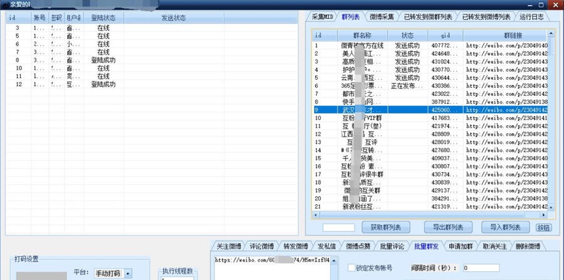564x280 pixels.
Task: Select group row 6 with 正在发布 status
Action: click(430, 86)
